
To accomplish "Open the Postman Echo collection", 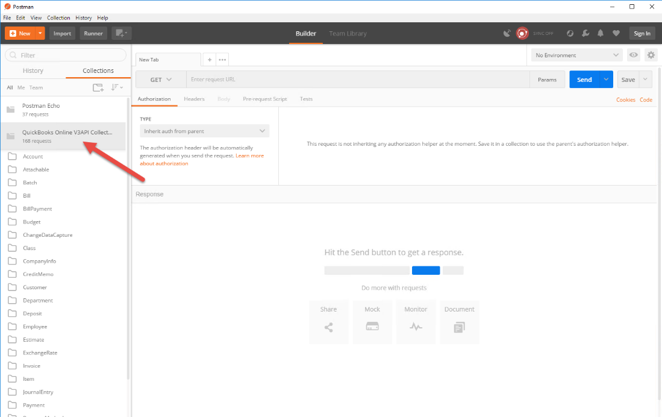I will pyautogui.click(x=63, y=110).
